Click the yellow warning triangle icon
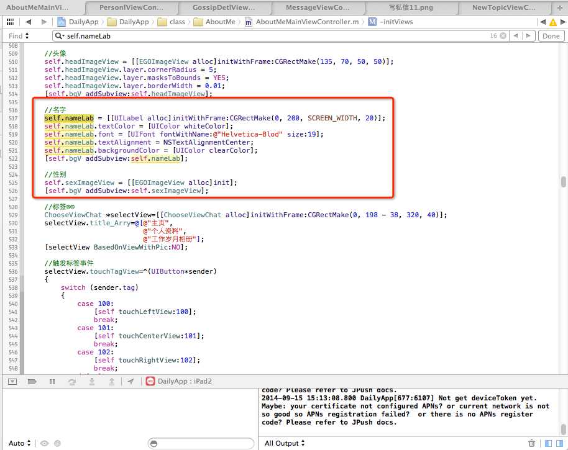 click(553, 22)
